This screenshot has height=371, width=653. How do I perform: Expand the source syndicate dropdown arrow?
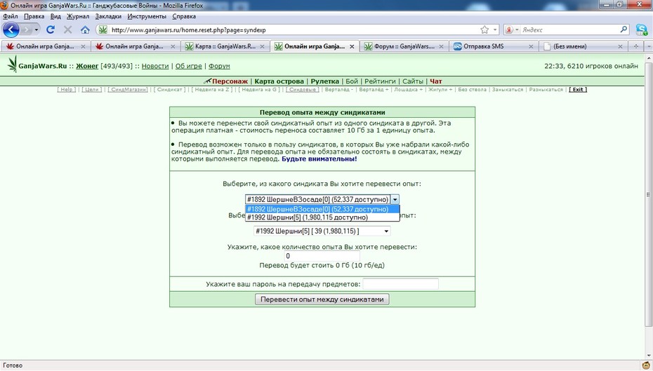pos(395,200)
